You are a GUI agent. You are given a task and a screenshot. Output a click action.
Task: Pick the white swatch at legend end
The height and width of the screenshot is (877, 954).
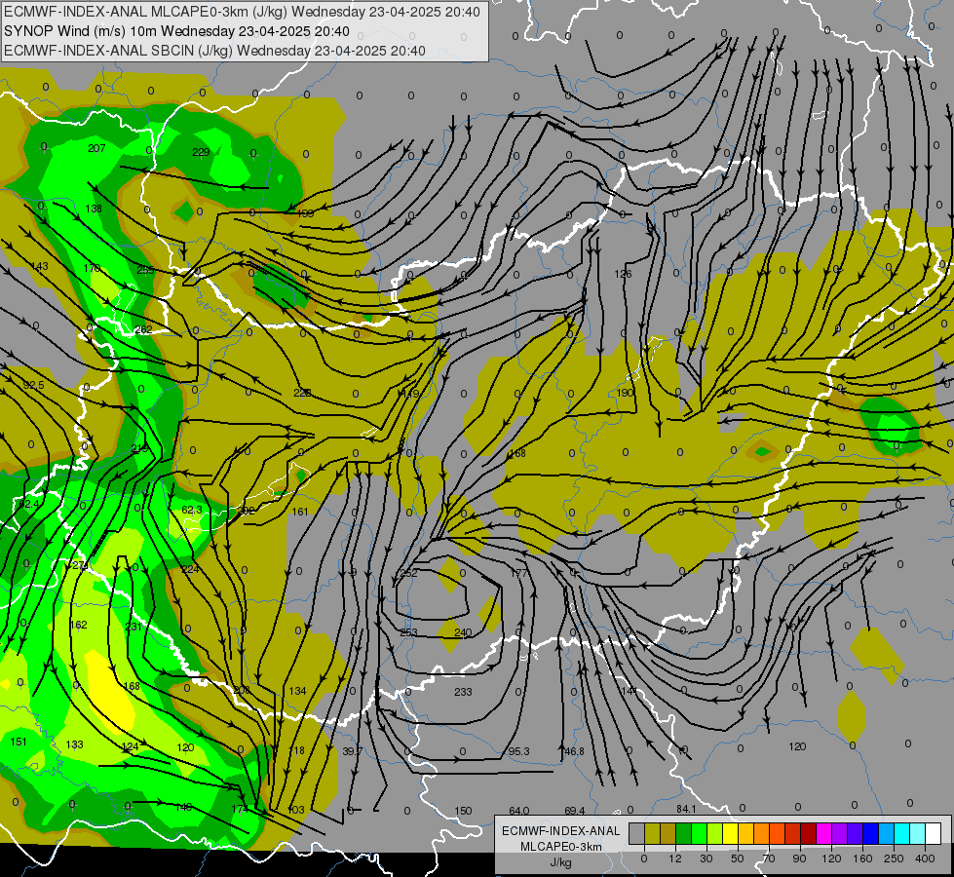pos(934,833)
